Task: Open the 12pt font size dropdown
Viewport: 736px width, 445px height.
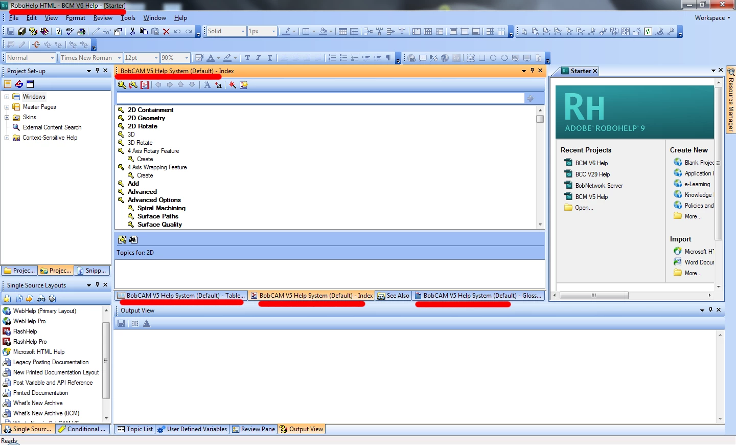Action: point(155,58)
